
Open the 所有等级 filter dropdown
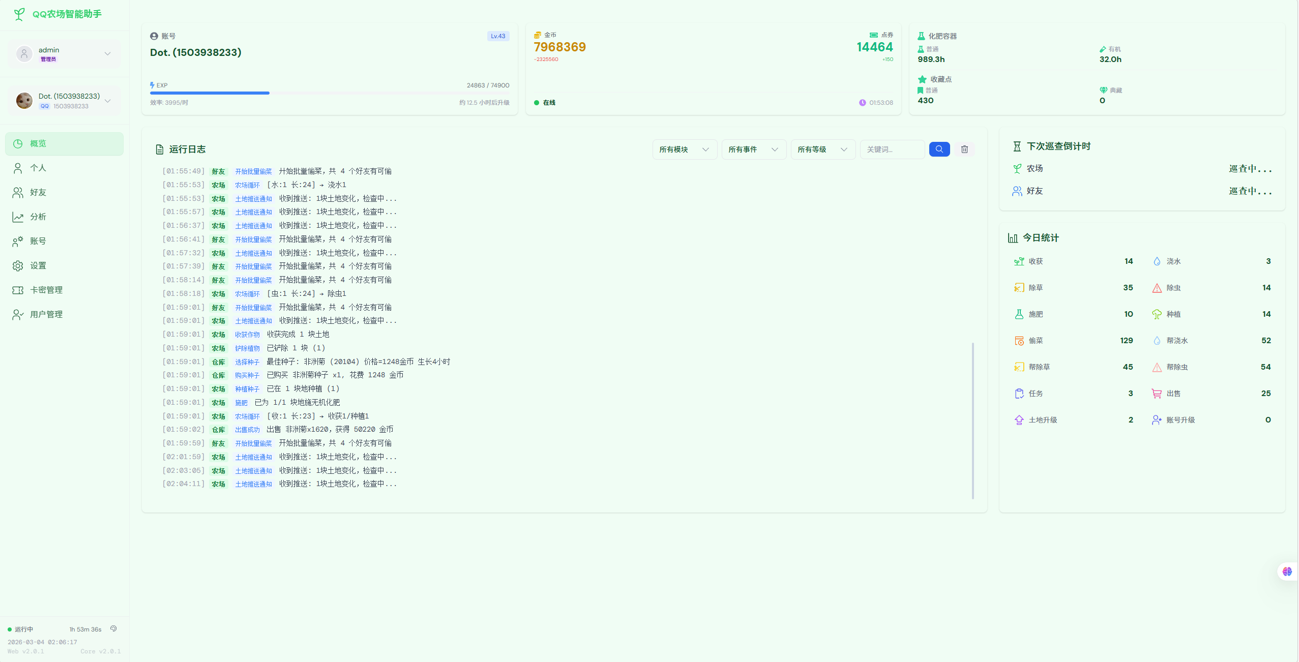(822, 149)
